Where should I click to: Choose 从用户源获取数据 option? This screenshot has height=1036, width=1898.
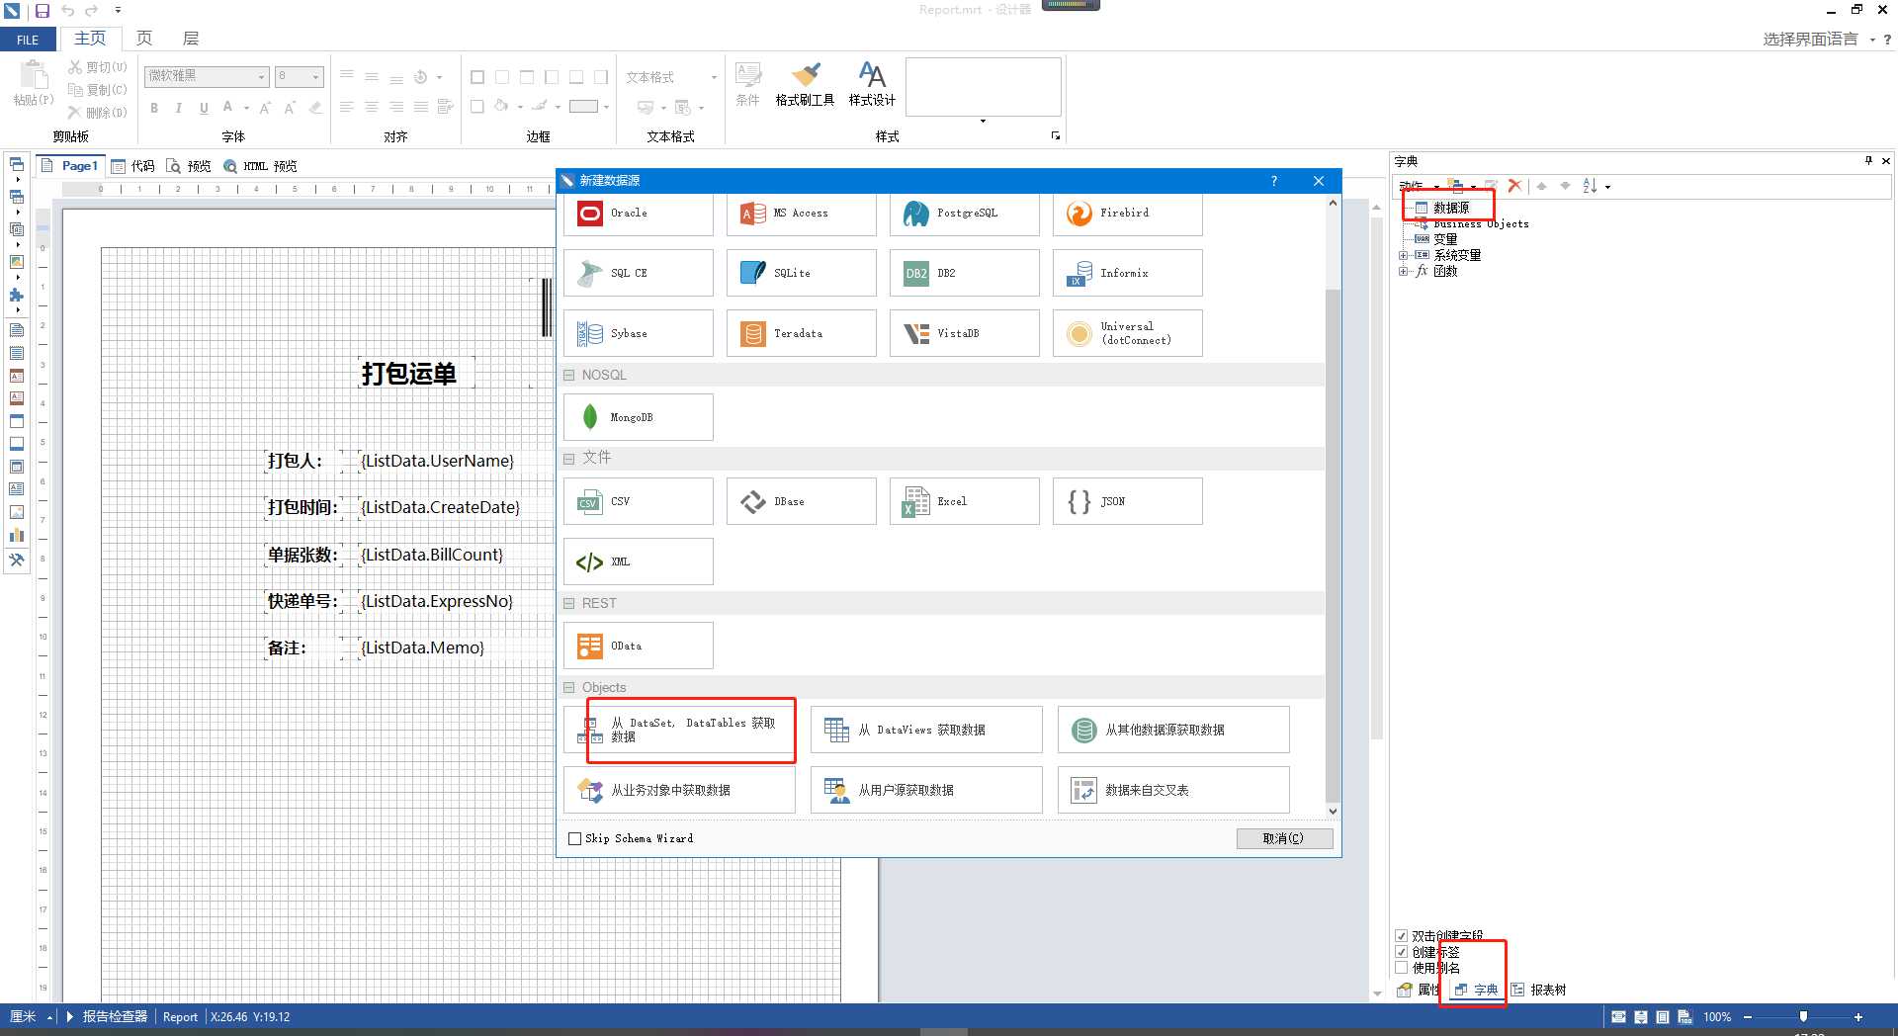click(x=926, y=790)
